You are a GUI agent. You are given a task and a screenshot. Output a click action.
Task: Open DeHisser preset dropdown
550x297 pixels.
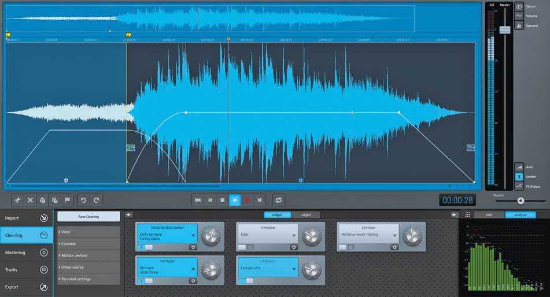coord(394,236)
